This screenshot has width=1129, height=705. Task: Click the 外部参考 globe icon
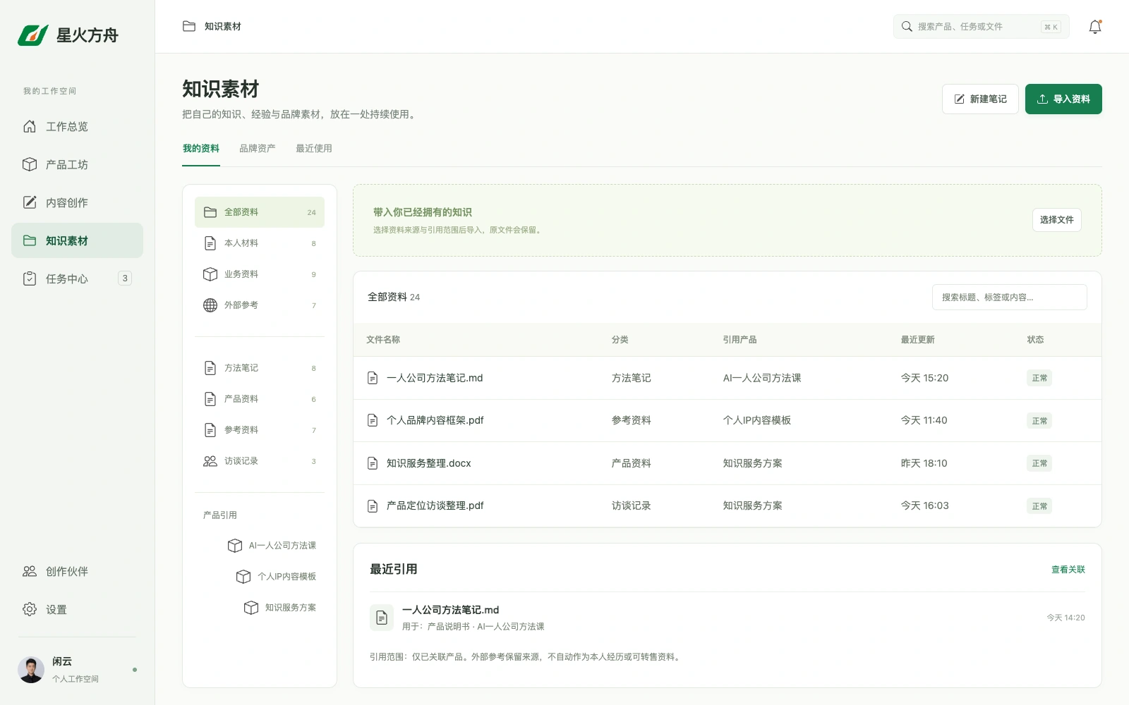[210, 305]
